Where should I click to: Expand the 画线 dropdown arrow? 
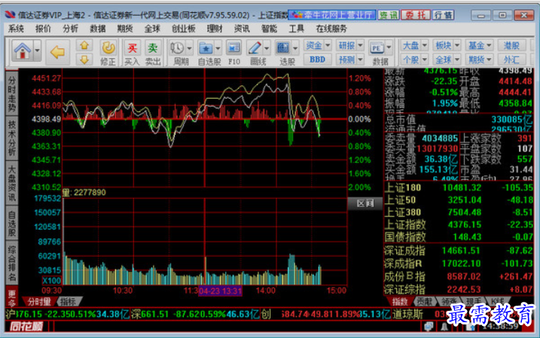coord(267,48)
